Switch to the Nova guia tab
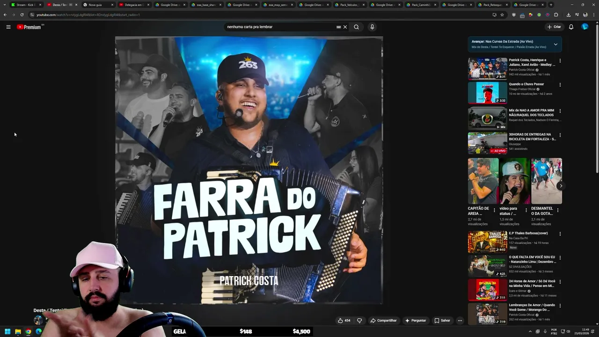This screenshot has width=599, height=337. [98, 5]
